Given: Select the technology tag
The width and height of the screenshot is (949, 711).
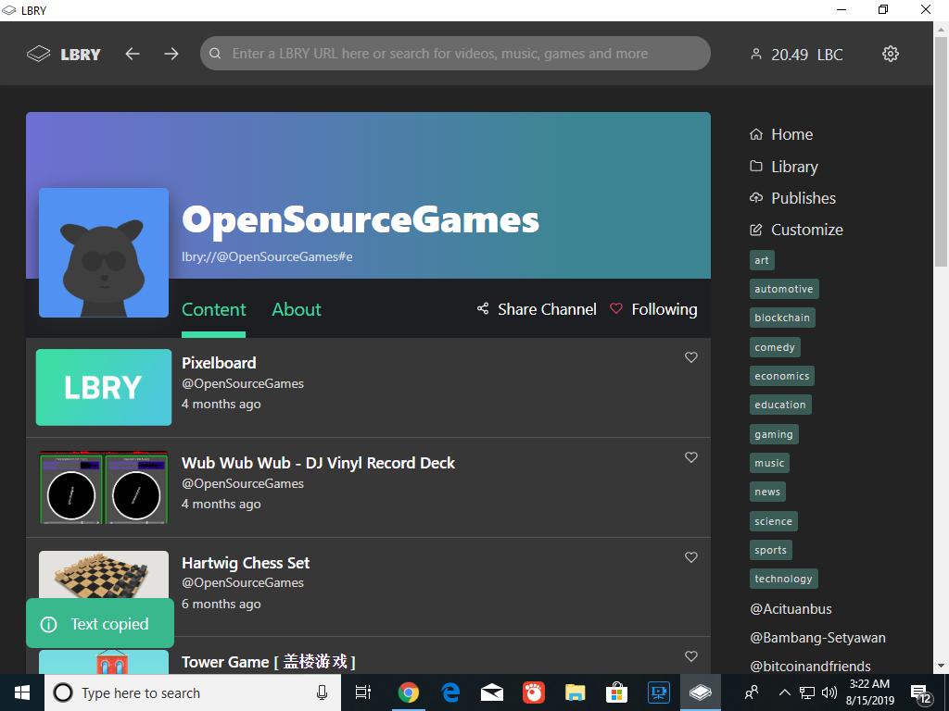Looking at the screenshot, I should (x=784, y=579).
